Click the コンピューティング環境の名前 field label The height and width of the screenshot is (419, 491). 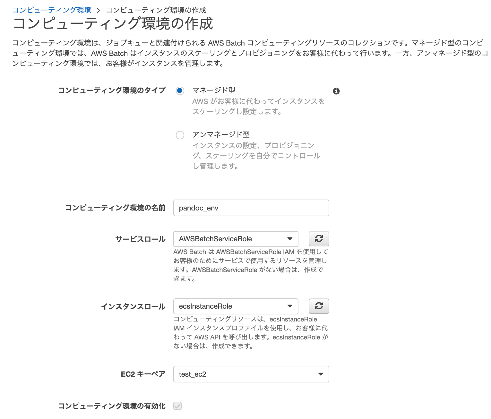115,208
